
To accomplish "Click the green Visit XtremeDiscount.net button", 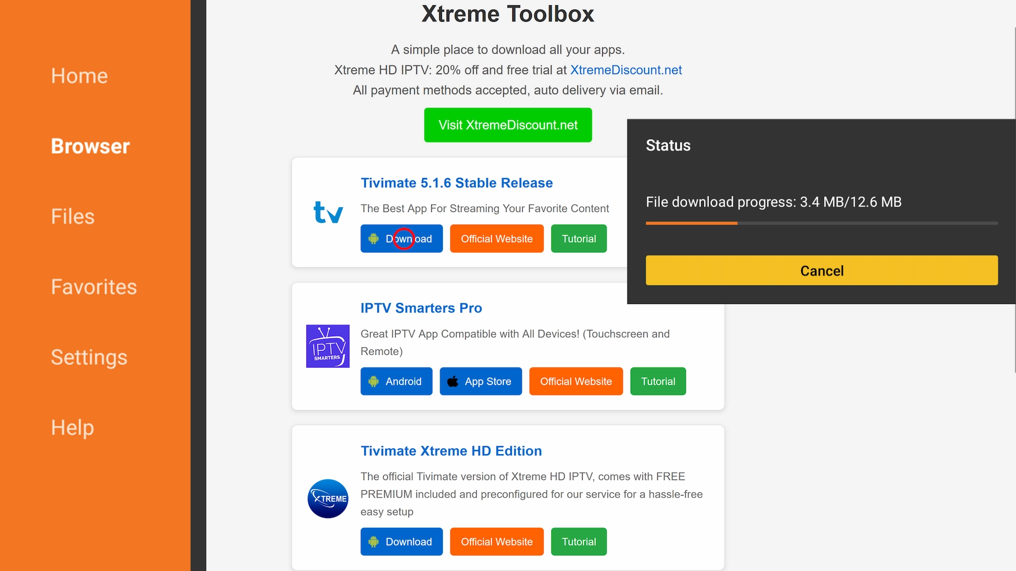I will 508,125.
